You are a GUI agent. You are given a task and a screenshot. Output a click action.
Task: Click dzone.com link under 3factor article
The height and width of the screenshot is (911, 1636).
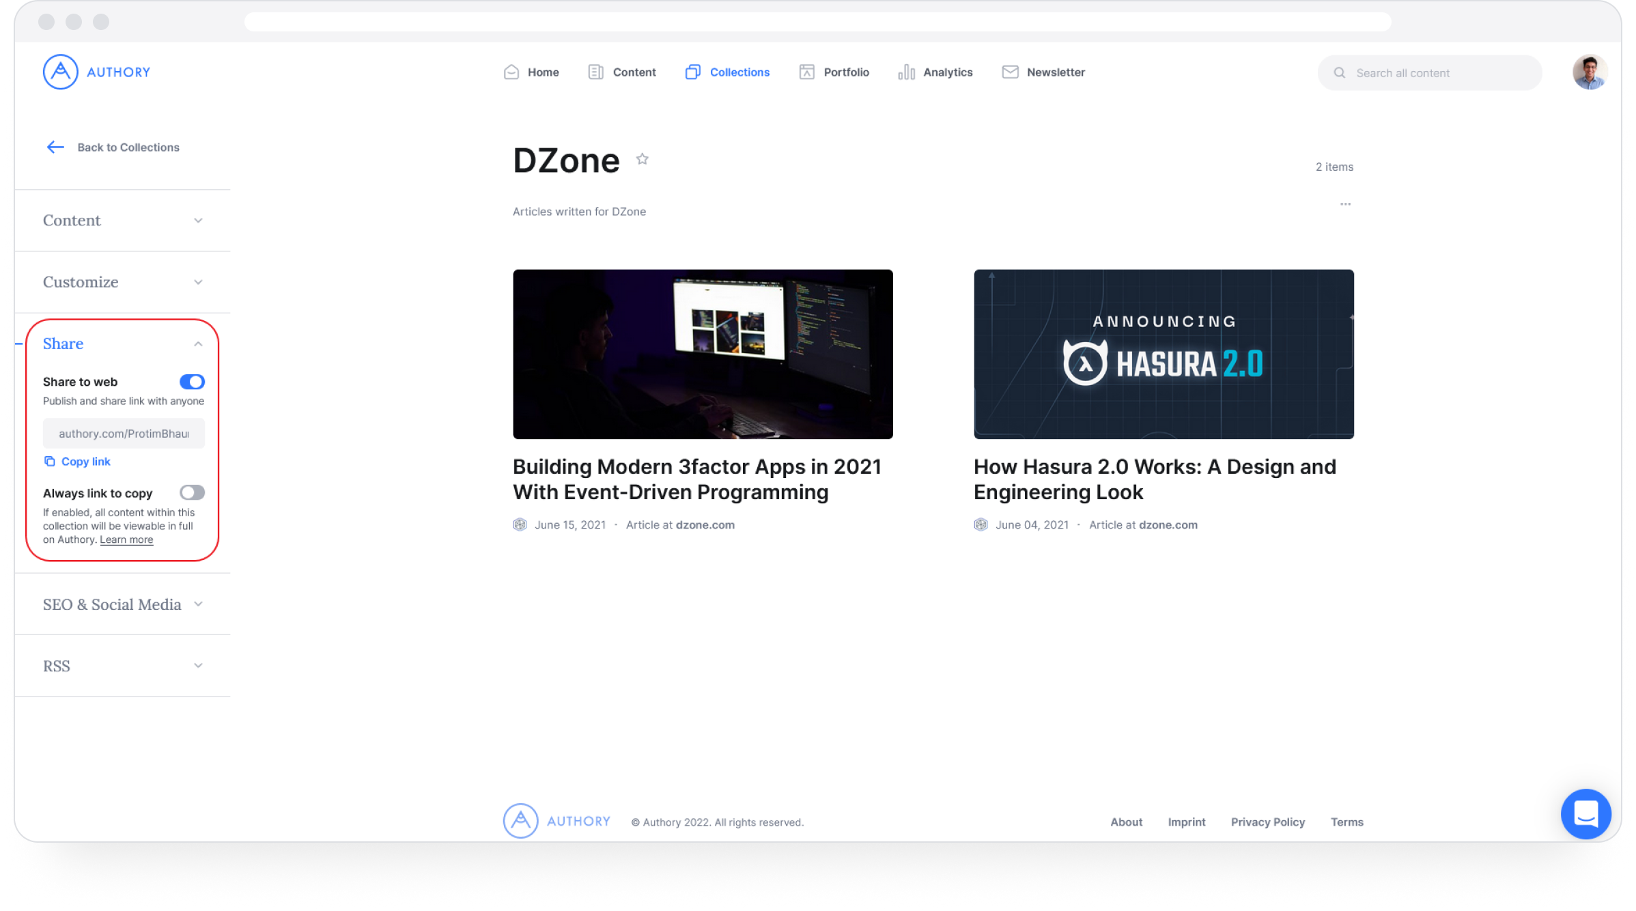(x=705, y=524)
